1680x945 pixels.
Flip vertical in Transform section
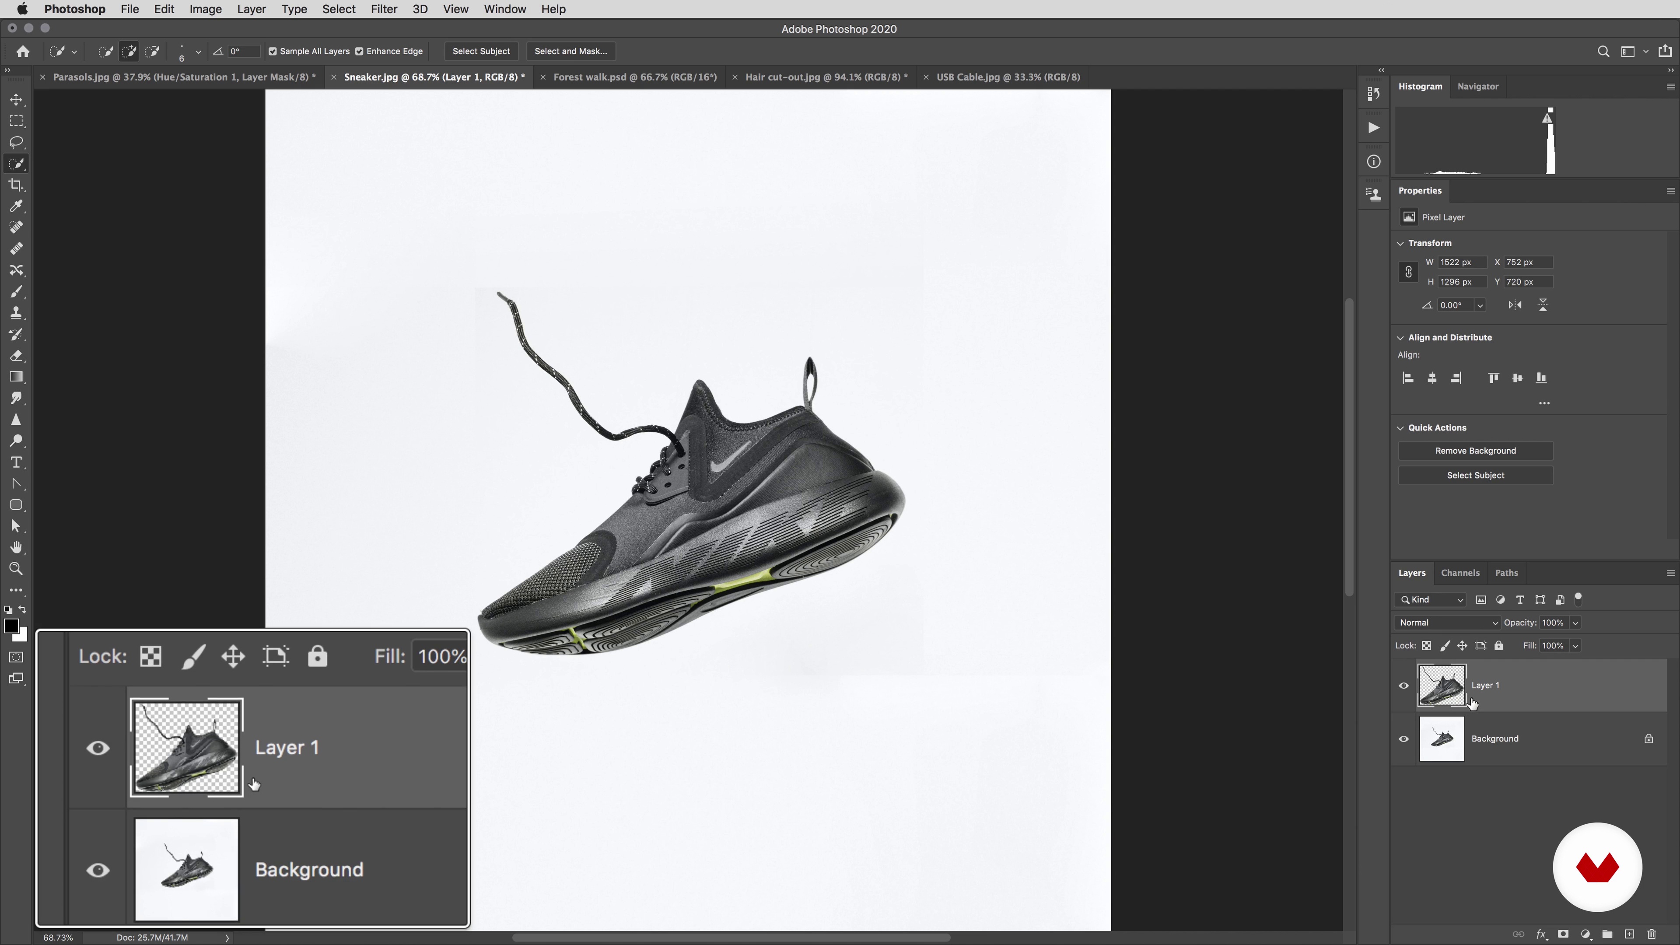coord(1543,305)
